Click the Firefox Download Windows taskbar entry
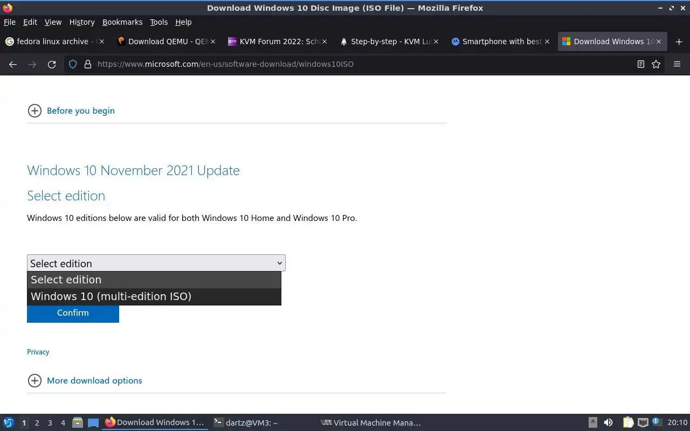The height and width of the screenshot is (431, 690). tap(155, 422)
